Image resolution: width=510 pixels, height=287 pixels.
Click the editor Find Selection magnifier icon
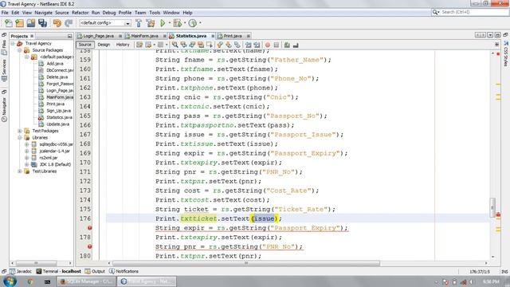[x=175, y=45]
